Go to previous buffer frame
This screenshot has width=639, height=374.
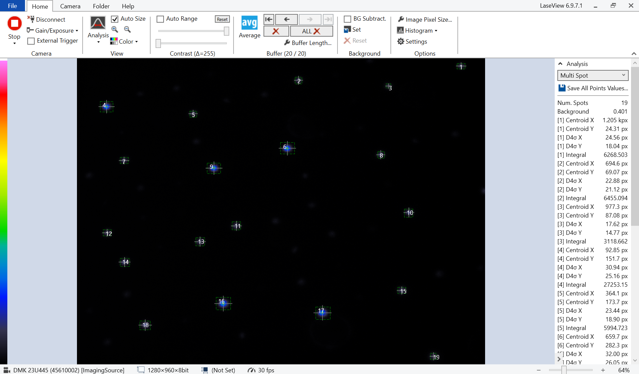point(287,19)
